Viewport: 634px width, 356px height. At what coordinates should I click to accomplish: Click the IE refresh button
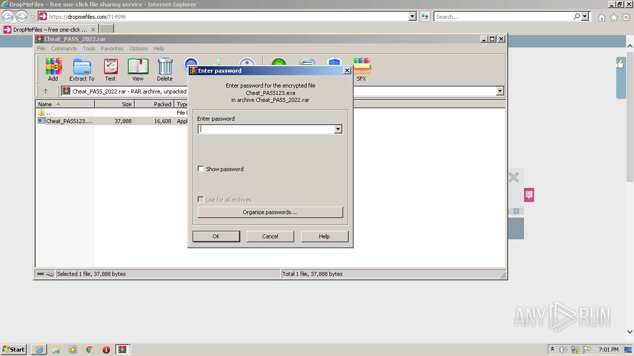pyautogui.click(x=424, y=16)
